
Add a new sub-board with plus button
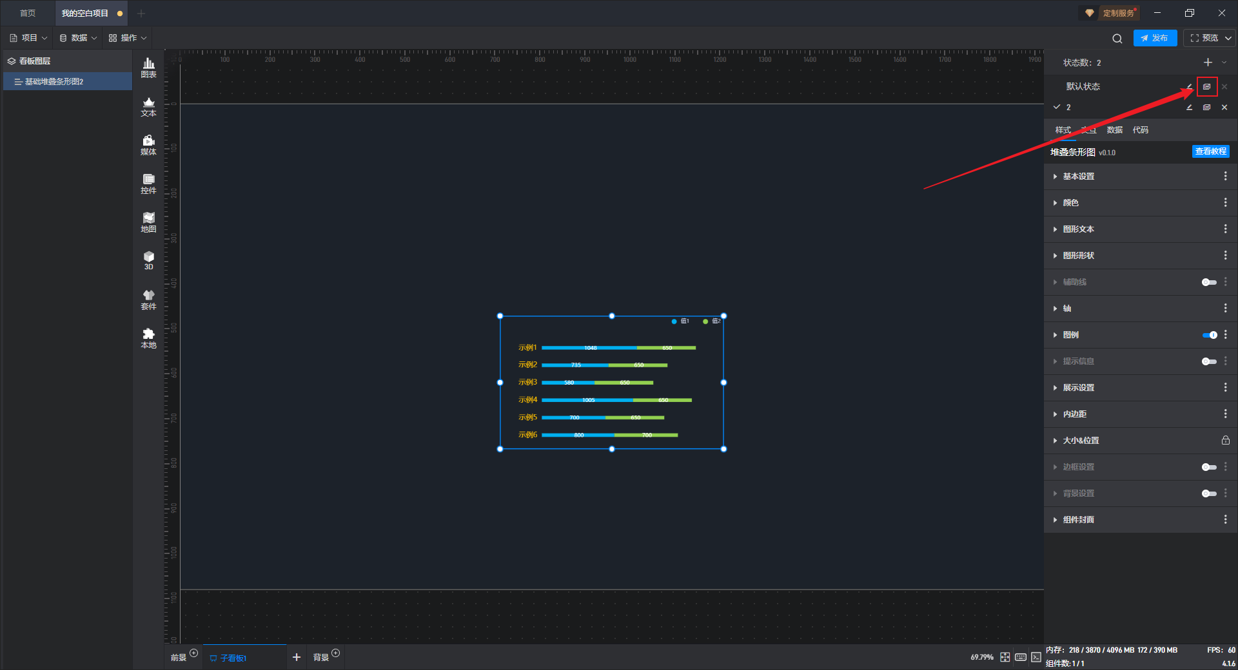(x=297, y=657)
